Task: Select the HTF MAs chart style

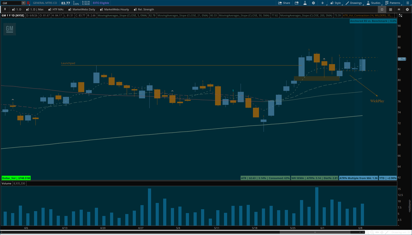Action: click(x=56, y=10)
